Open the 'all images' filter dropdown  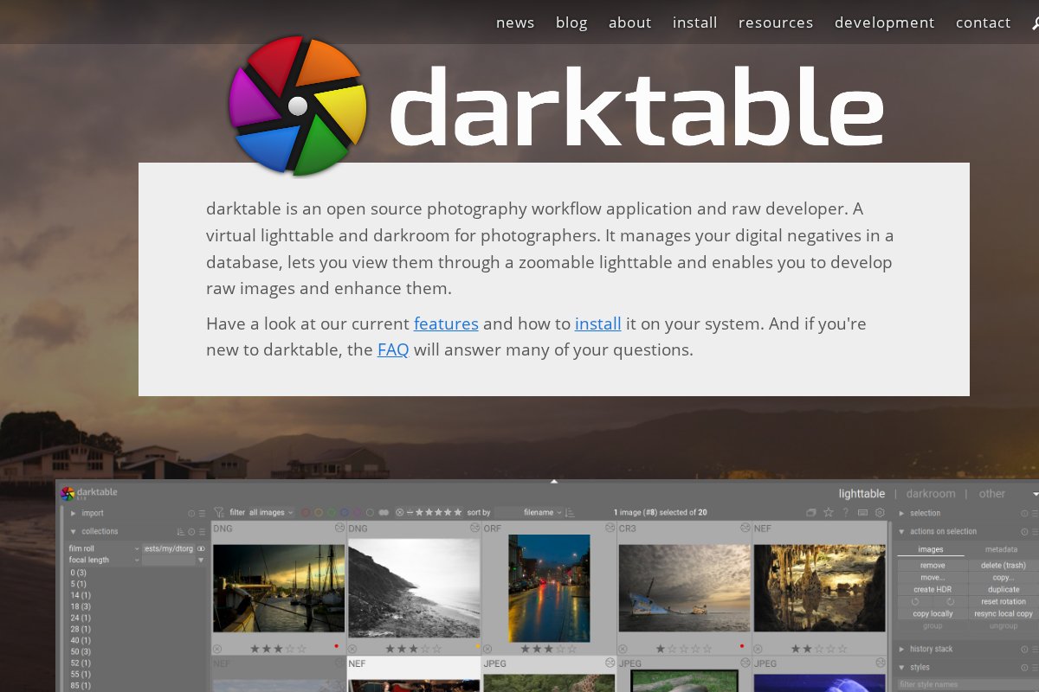[x=271, y=512]
